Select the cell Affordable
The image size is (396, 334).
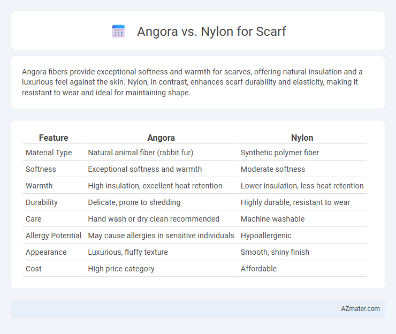(258, 269)
